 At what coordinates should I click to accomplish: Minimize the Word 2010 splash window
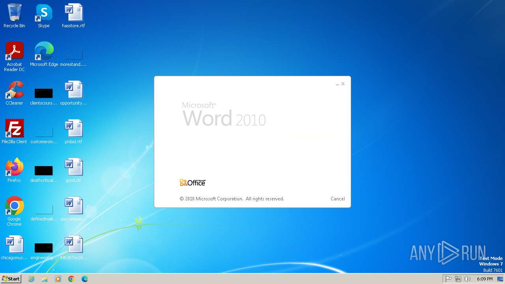coord(337,84)
